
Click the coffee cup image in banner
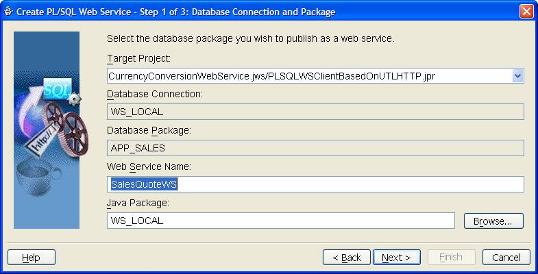click(x=38, y=177)
